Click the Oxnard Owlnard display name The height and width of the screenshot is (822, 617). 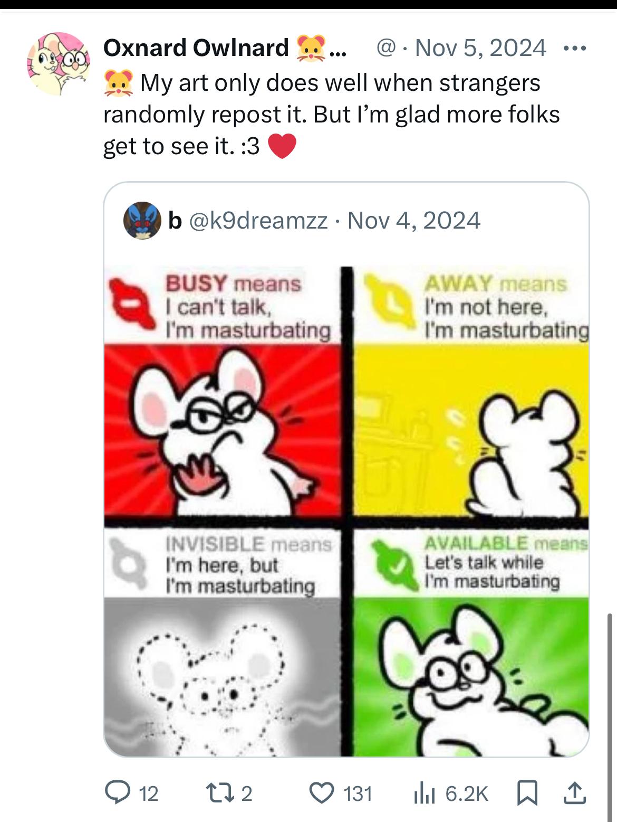pos(196,49)
